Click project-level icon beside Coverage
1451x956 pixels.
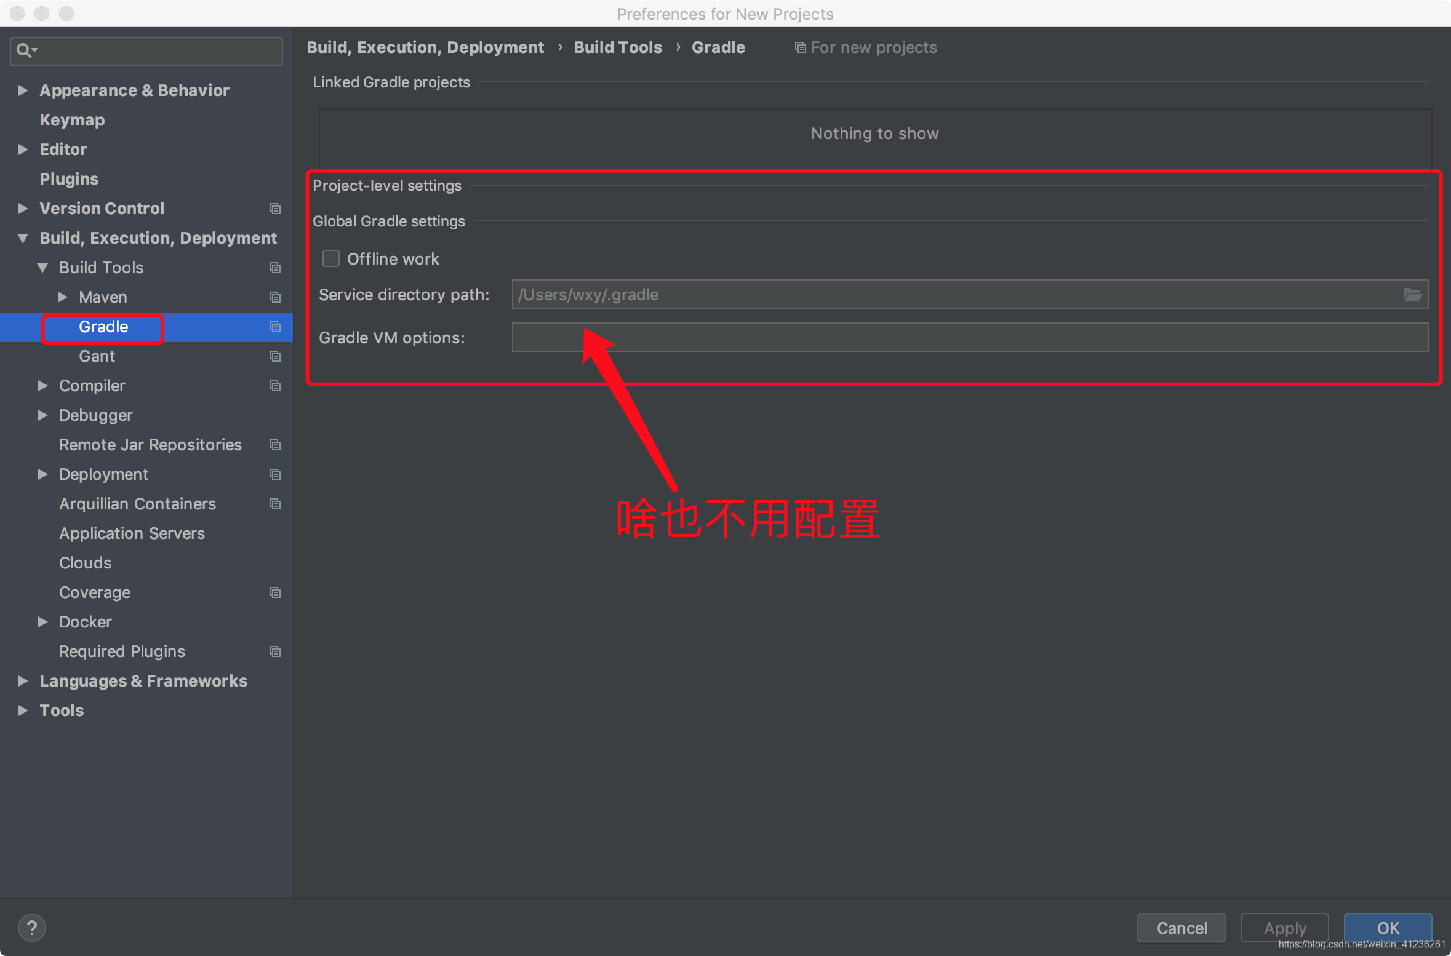point(275,592)
